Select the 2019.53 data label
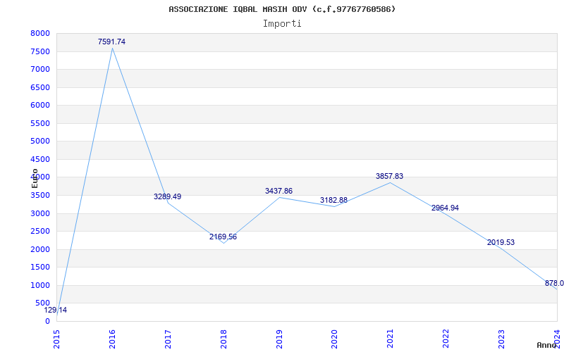The width and height of the screenshot is (564, 352). pyautogui.click(x=501, y=242)
